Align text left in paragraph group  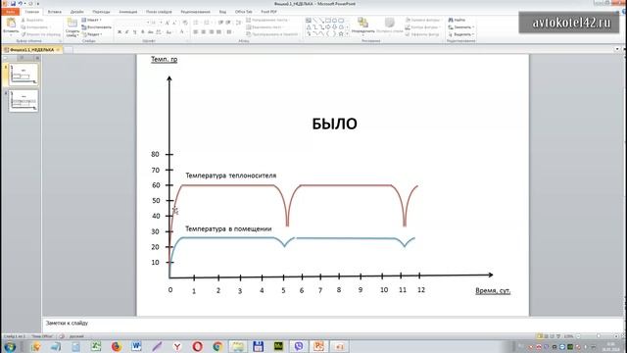(x=196, y=31)
